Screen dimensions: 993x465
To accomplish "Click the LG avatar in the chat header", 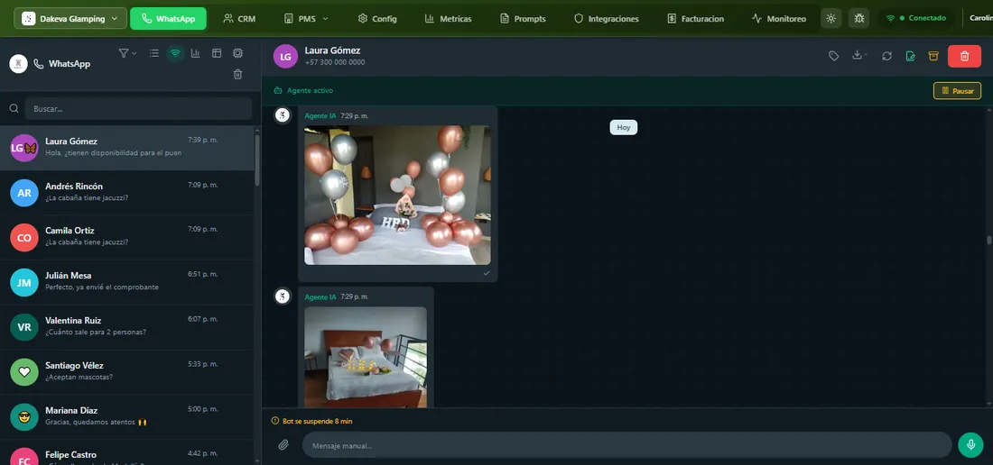I will click(285, 56).
